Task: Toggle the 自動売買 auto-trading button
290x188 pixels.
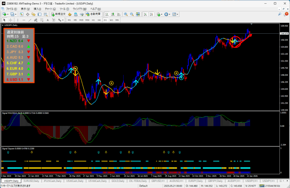Action: click(x=93, y=14)
